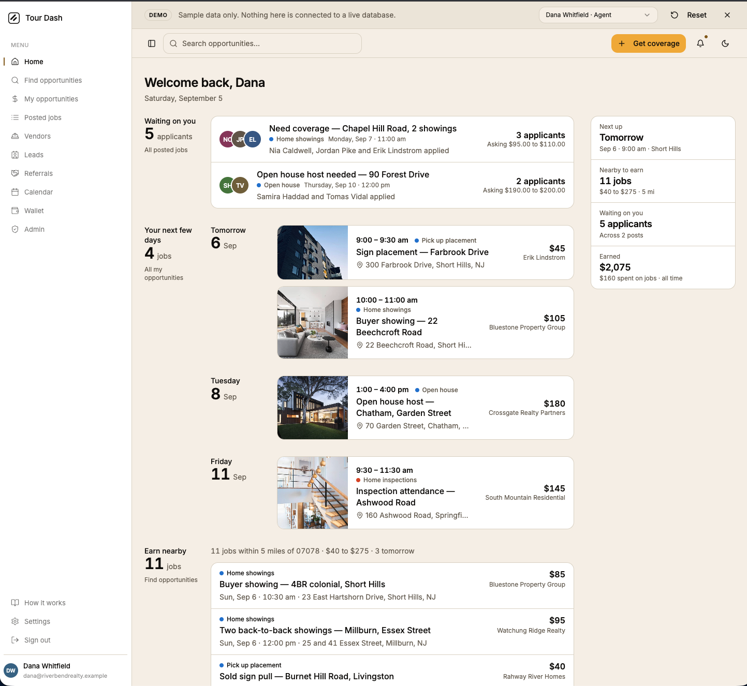This screenshot has height=686, width=747.
Task: Open Need coverage — Chapel Hill Road post
Action: 392,139
